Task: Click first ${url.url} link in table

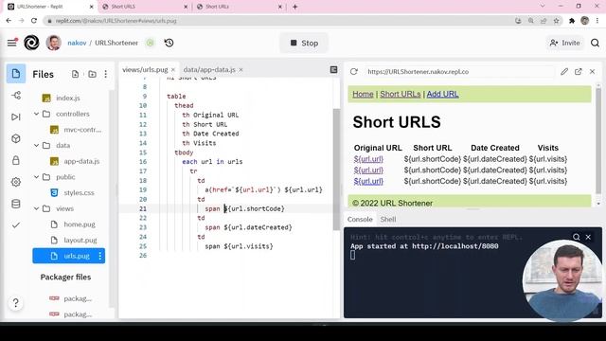Action: [x=368, y=159]
